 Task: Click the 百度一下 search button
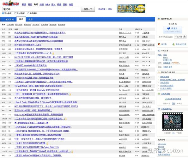[x=88, y=9]
